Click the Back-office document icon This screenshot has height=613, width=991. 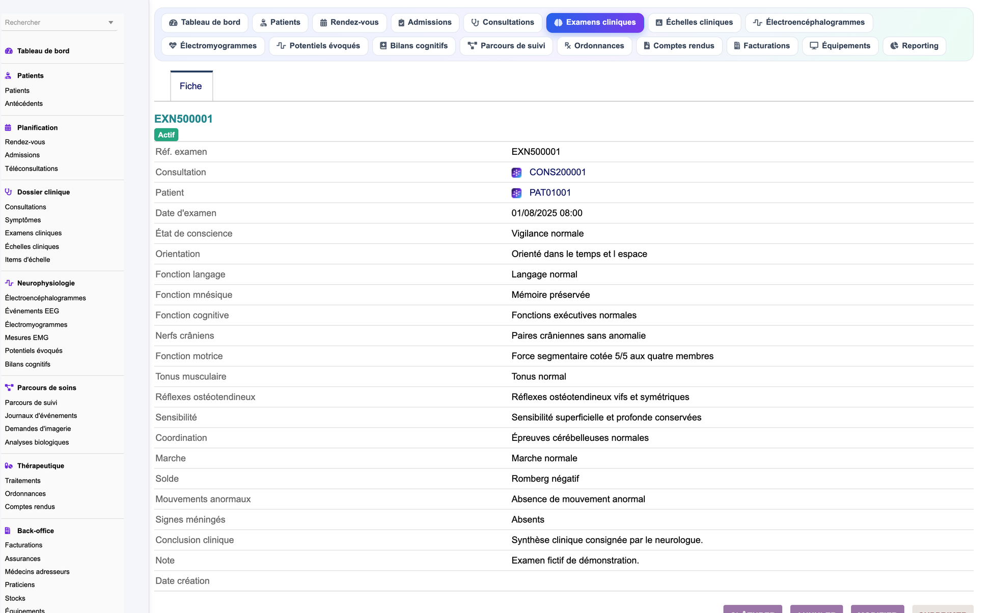pos(8,531)
